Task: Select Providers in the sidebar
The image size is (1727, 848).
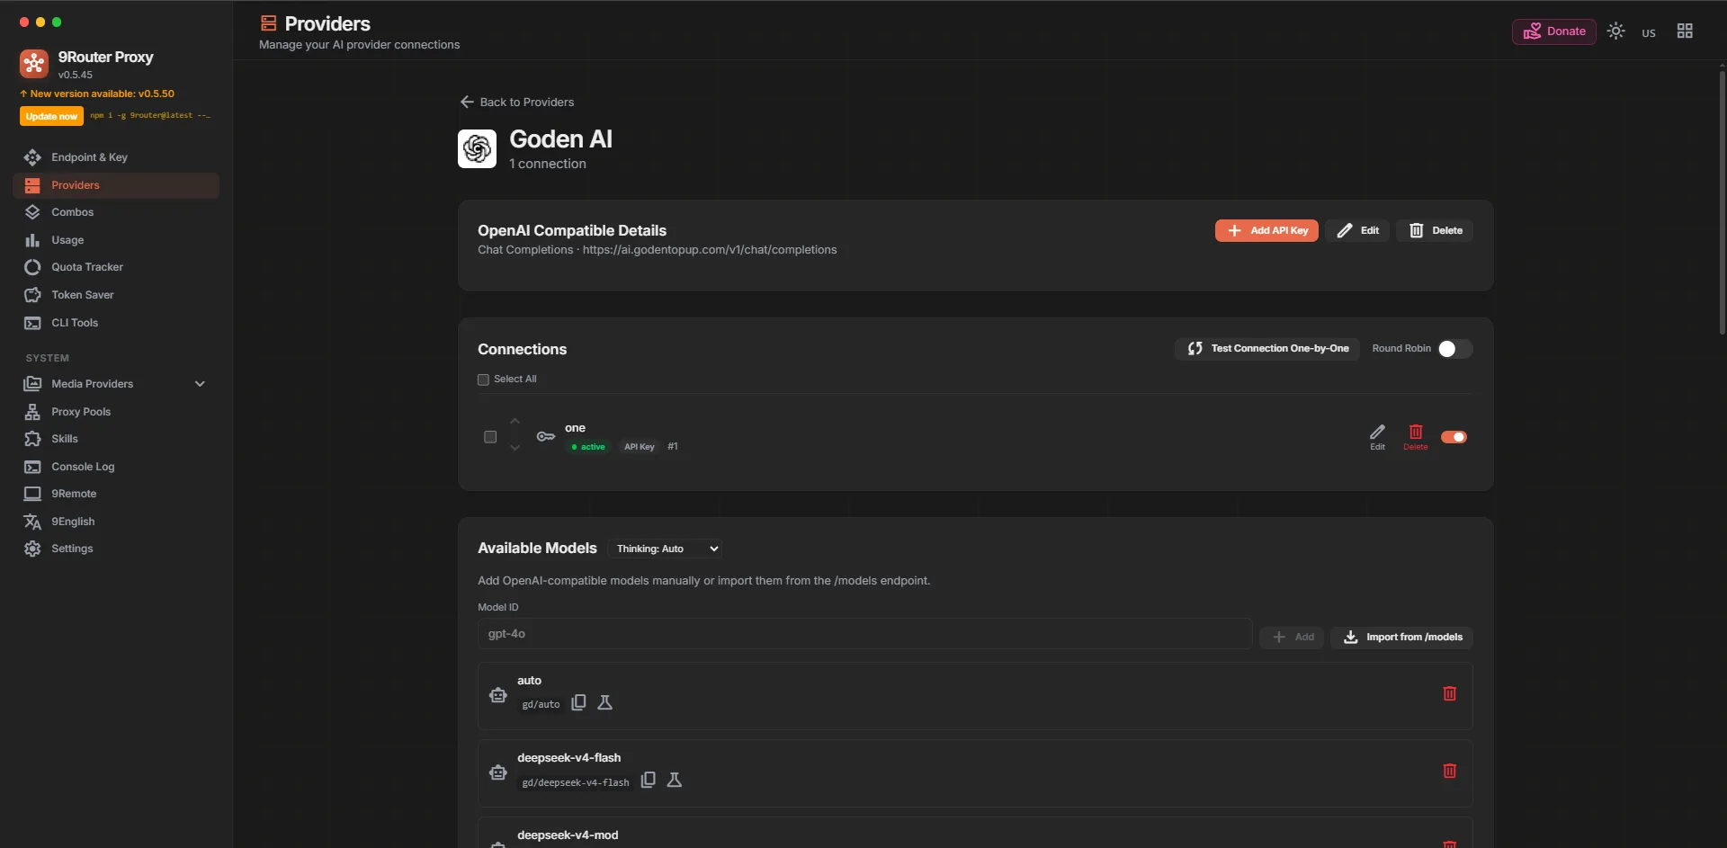Action: click(x=116, y=185)
